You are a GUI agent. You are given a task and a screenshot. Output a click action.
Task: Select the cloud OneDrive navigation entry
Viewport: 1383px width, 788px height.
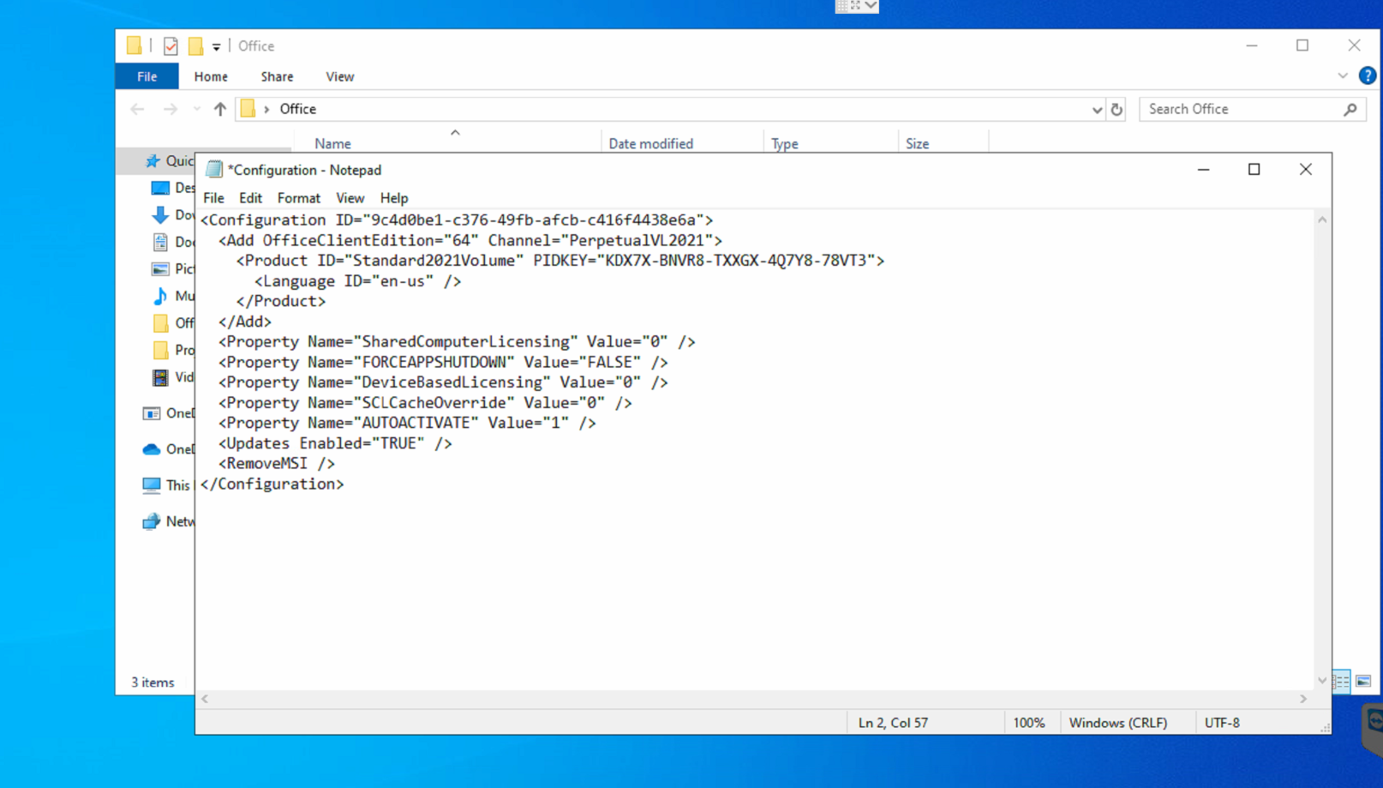169,449
